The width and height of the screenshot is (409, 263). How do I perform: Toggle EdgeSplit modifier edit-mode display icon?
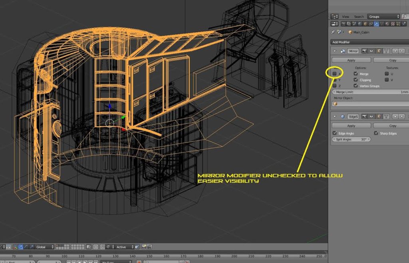pyautogui.click(x=378, y=117)
